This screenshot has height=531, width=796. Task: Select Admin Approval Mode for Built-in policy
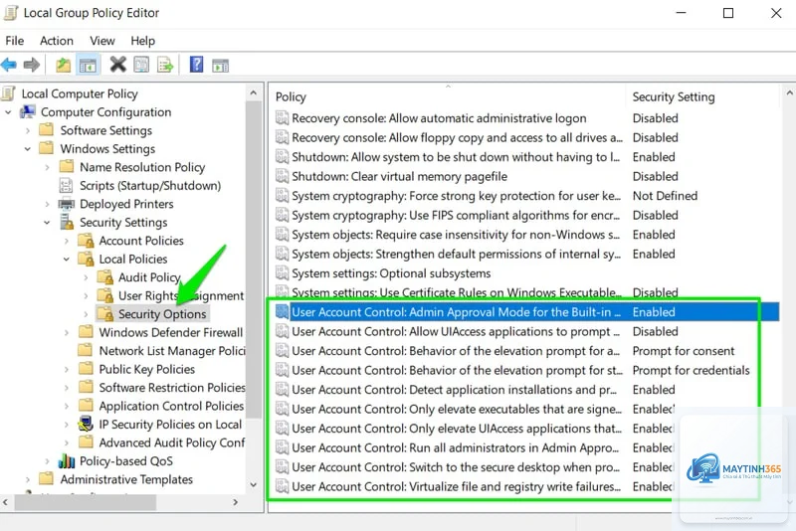[x=456, y=312]
